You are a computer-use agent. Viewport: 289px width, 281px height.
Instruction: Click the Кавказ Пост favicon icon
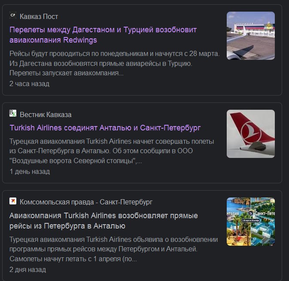13,16
